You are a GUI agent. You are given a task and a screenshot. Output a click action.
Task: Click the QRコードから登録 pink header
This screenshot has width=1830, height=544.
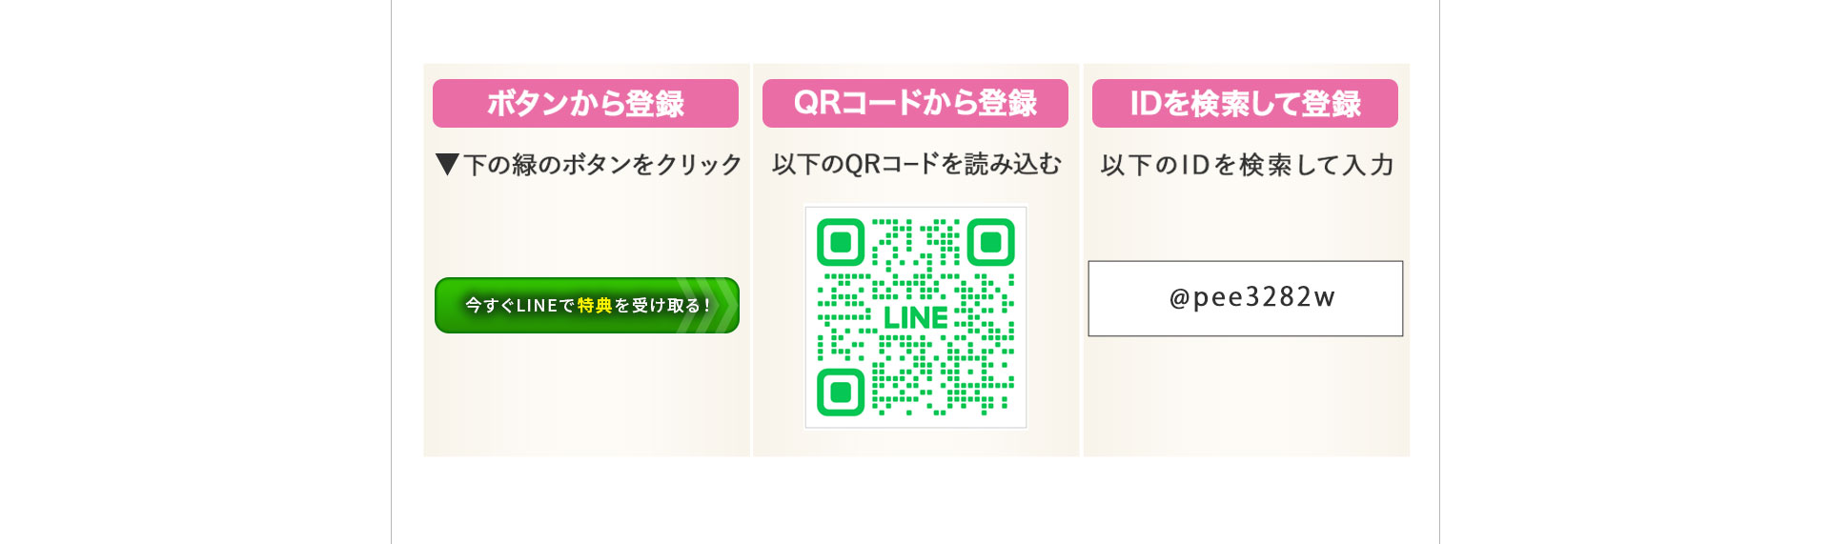(x=915, y=103)
